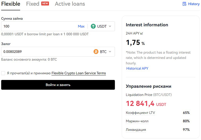Click the 24H APY chart icon
201x140 pixels.
pos(142,33)
